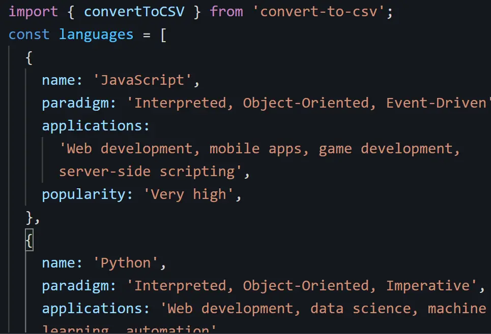This screenshot has width=491, height=334.
Task: Click the const keyword
Action: (x=28, y=35)
